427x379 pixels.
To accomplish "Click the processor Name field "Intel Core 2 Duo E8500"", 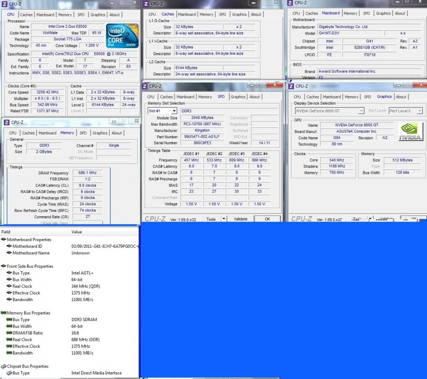I will [x=68, y=27].
